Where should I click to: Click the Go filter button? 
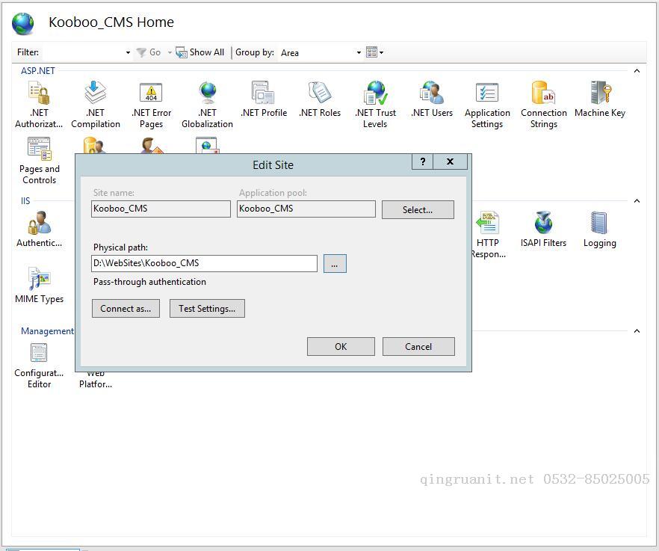click(149, 52)
